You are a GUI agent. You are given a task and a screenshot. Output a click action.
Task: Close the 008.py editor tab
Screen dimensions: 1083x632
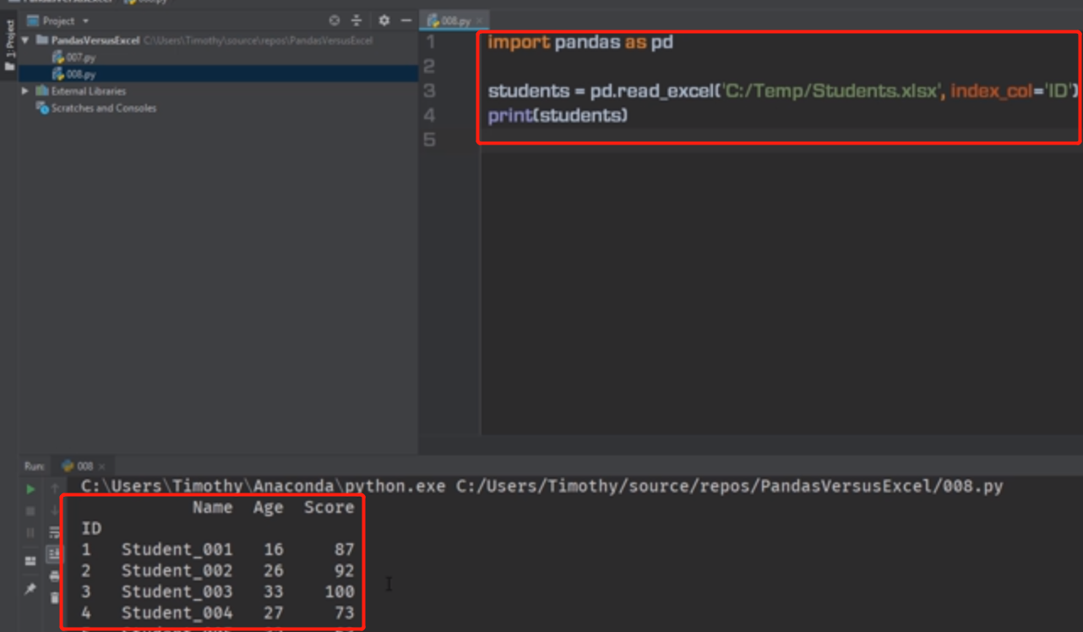tap(478, 21)
